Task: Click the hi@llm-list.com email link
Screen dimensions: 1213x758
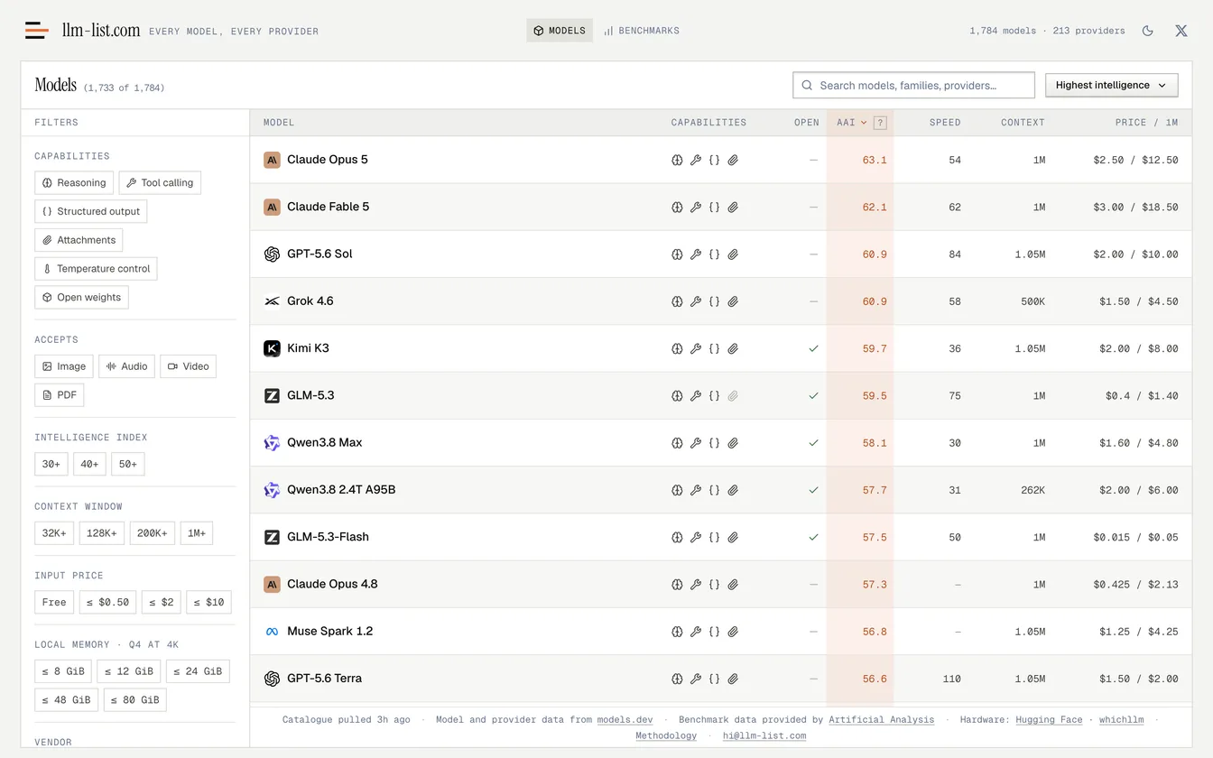Action: [x=764, y=736]
